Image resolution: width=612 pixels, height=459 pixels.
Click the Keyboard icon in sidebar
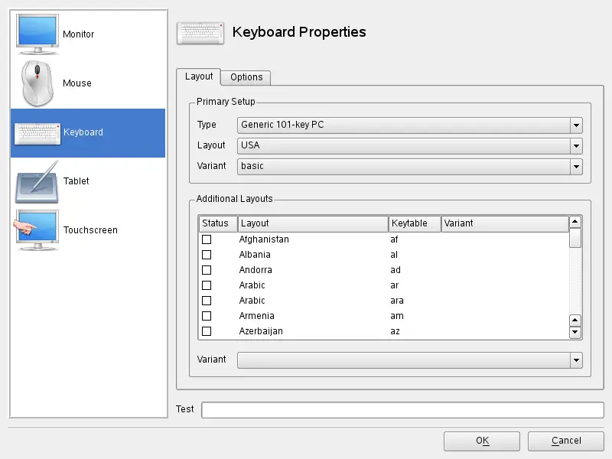tap(38, 132)
